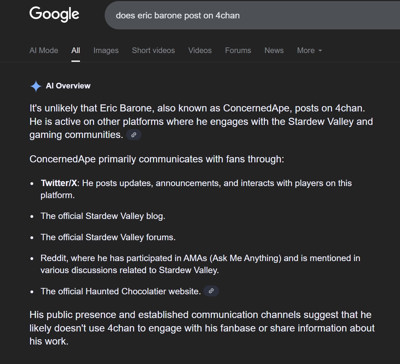The width and height of the screenshot is (400, 364).
Task: Open the Forums results tab
Action: tap(238, 50)
